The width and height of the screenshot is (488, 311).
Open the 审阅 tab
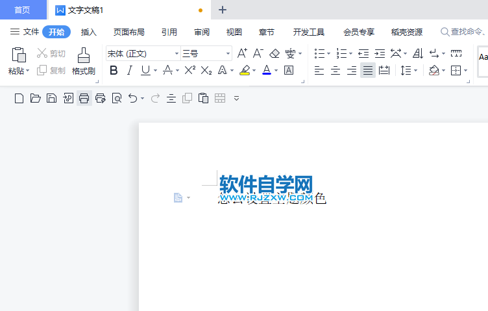[x=202, y=32]
